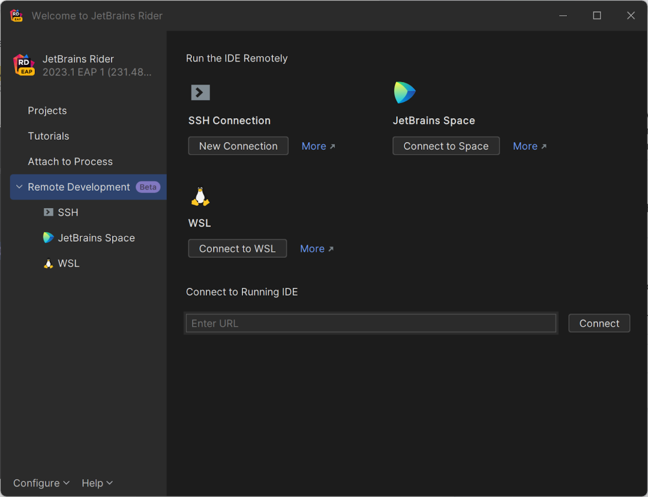This screenshot has width=648, height=497.
Task: Click the SSH Connection heading
Action: pyautogui.click(x=229, y=121)
